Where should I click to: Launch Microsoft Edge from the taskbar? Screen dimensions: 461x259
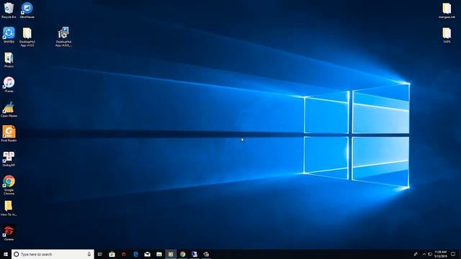[135, 254]
